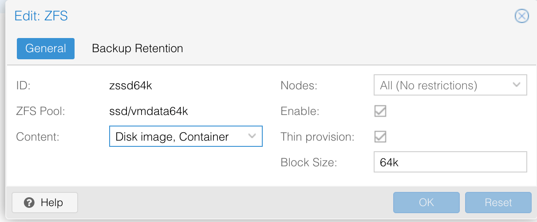Screen dimensions: 537x222
Task: Click the Block Size input field
Action: [450, 162]
